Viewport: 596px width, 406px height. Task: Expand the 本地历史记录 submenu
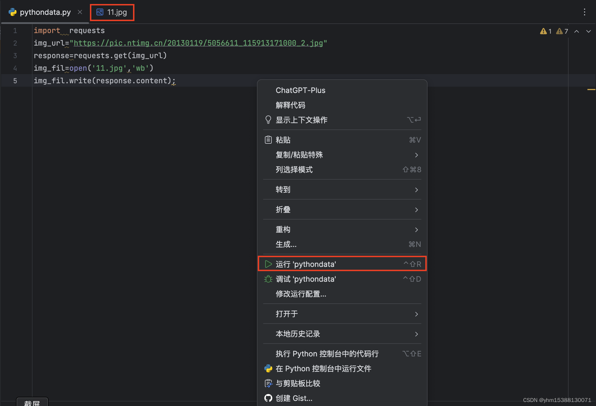coord(342,334)
